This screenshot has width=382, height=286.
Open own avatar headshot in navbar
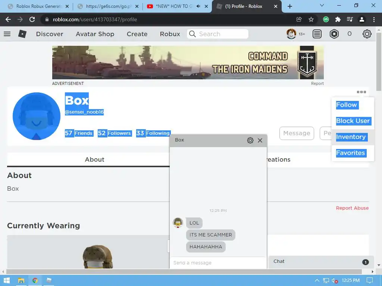[x=291, y=34]
